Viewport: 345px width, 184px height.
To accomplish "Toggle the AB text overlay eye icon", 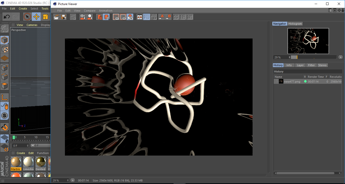I will [x=154, y=17].
